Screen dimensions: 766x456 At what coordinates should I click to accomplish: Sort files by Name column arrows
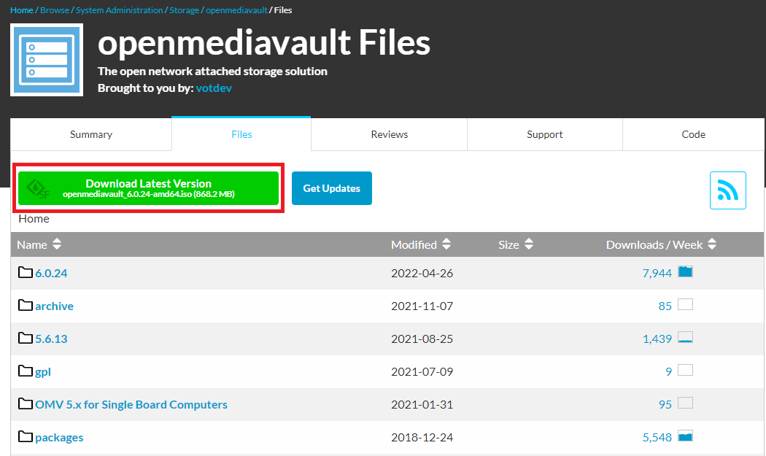coord(57,244)
